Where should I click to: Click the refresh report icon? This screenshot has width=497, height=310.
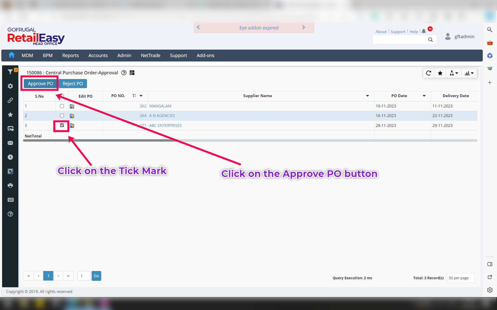(428, 73)
